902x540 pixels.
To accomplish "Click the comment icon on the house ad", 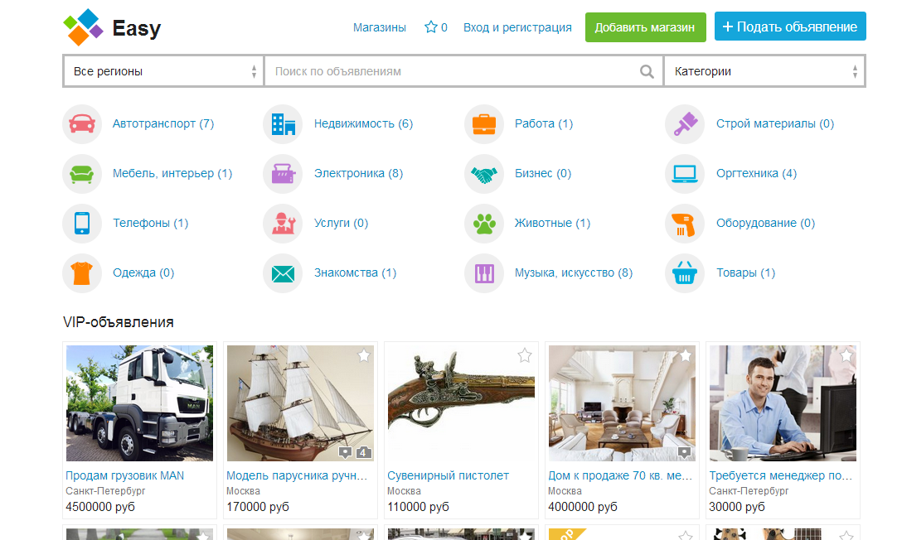I will (684, 452).
